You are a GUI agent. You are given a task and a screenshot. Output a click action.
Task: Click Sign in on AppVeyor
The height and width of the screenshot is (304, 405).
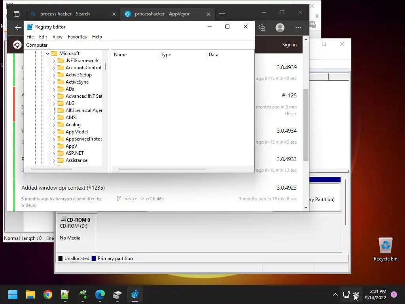[289, 45]
